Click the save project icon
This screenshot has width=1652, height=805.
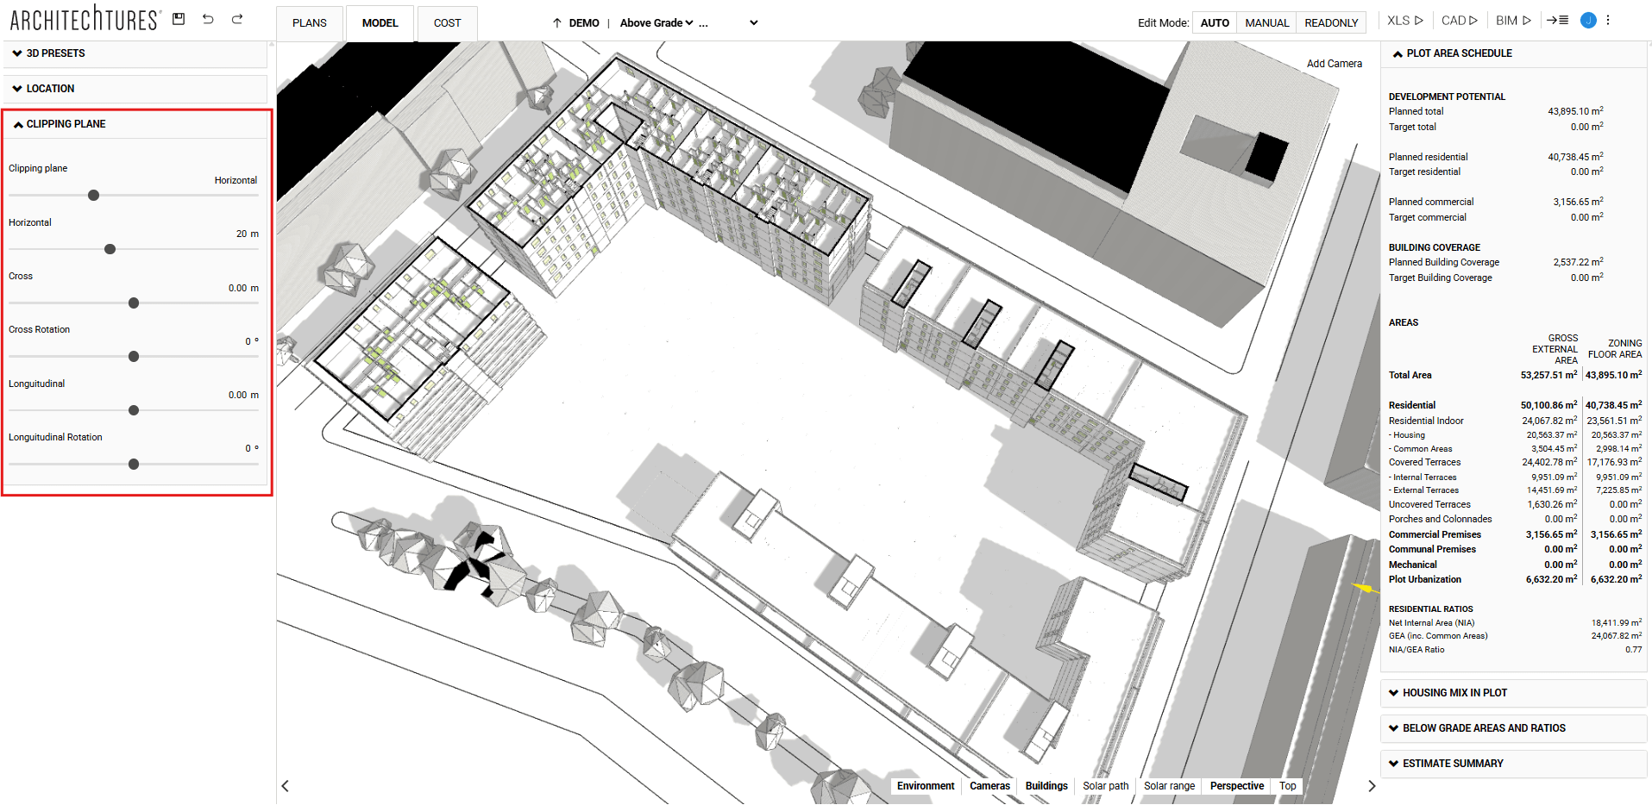coord(179,18)
